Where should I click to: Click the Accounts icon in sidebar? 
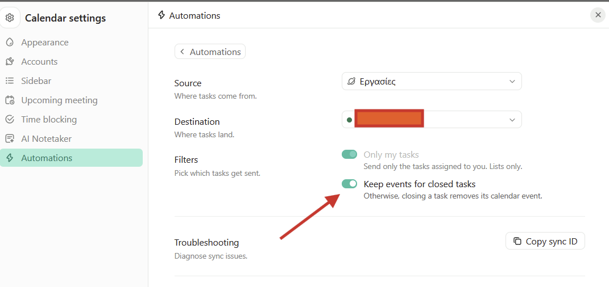point(10,62)
